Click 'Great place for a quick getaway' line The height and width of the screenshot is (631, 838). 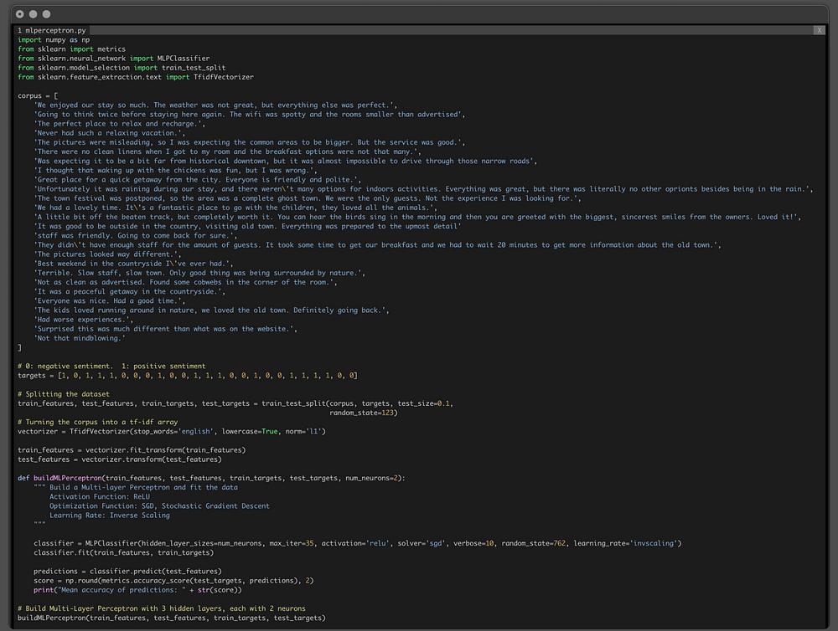click(198, 180)
